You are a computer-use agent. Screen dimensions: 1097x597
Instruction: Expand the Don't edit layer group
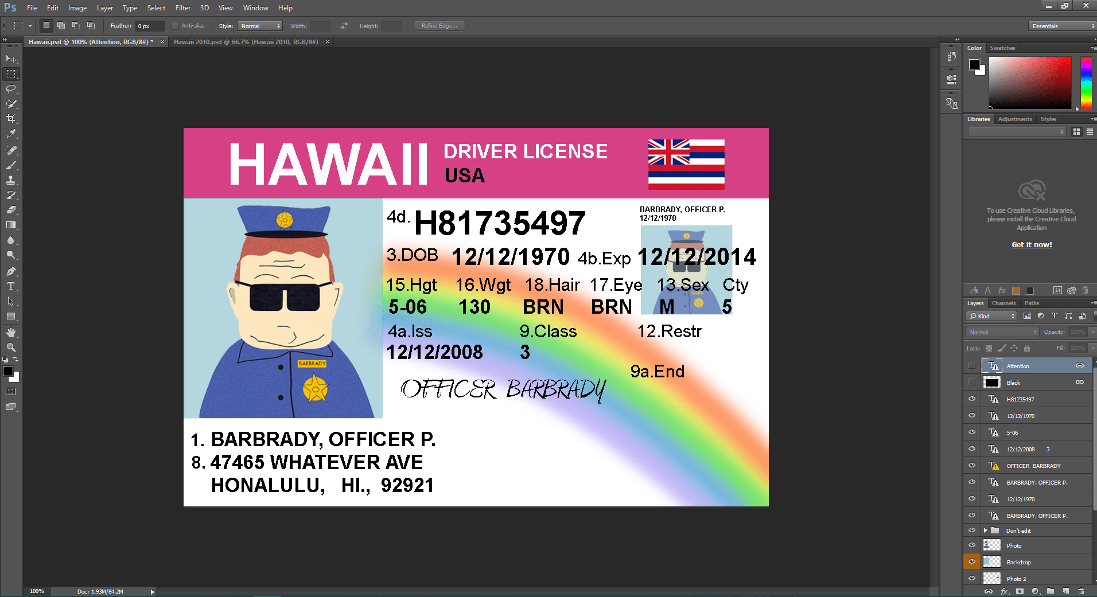(985, 530)
